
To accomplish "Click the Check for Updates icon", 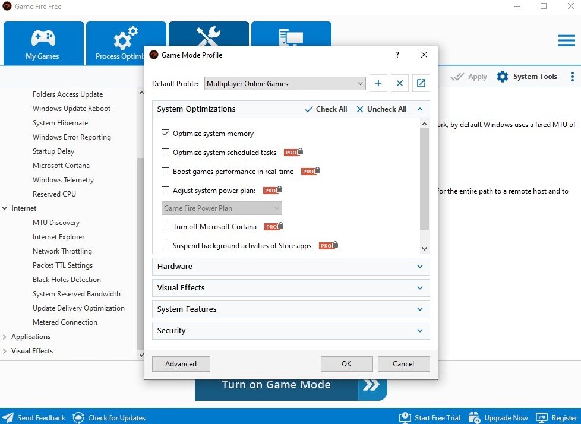I will click(x=78, y=417).
